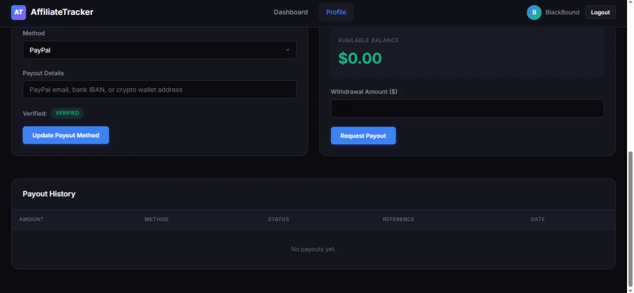The height and width of the screenshot is (293, 634).
Task: Click the BlackBound user avatar
Action: point(534,12)
